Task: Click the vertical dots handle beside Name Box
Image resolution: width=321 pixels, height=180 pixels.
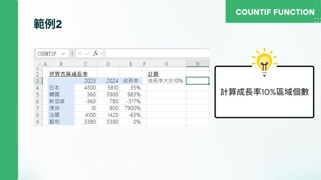Action: point(72,53)
